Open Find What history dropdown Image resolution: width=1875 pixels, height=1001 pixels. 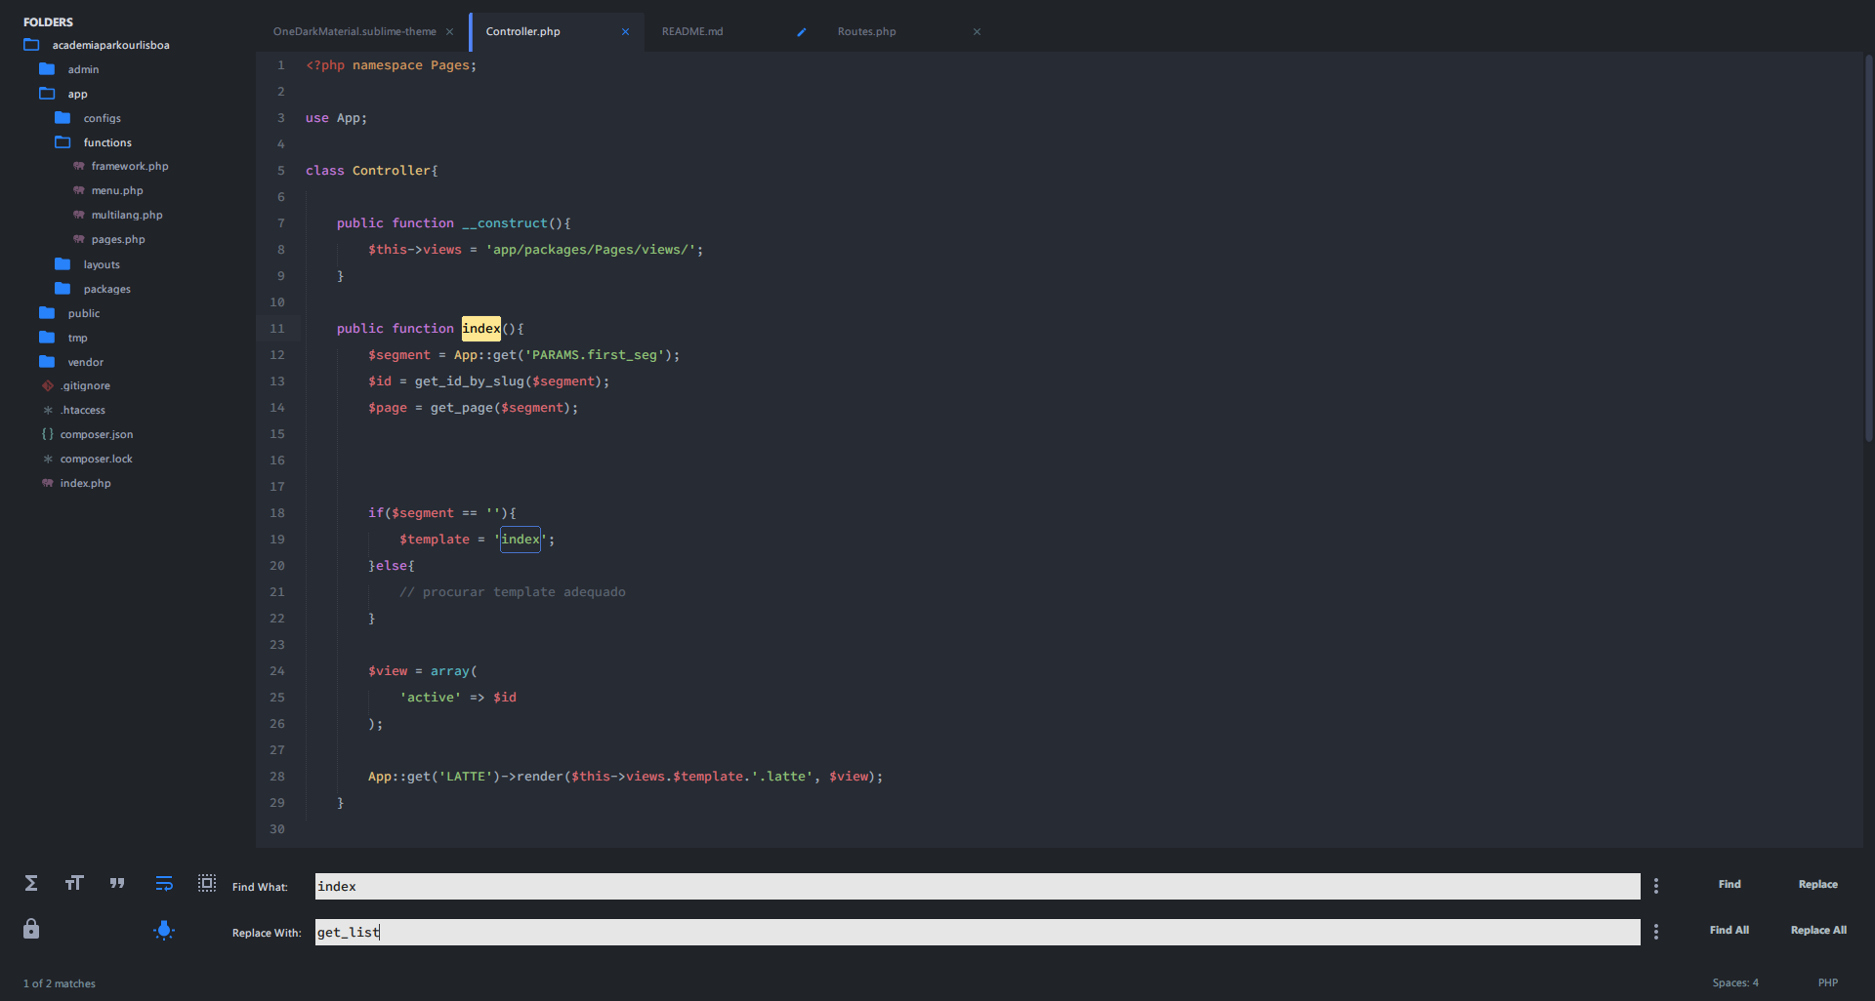tap(1656, 886)
